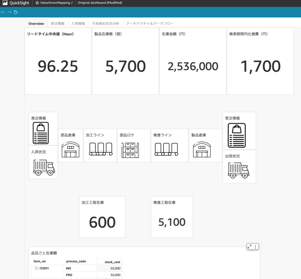301x279 pixels.
Task: Sort by the item_no column header
Action: (40, 261)
